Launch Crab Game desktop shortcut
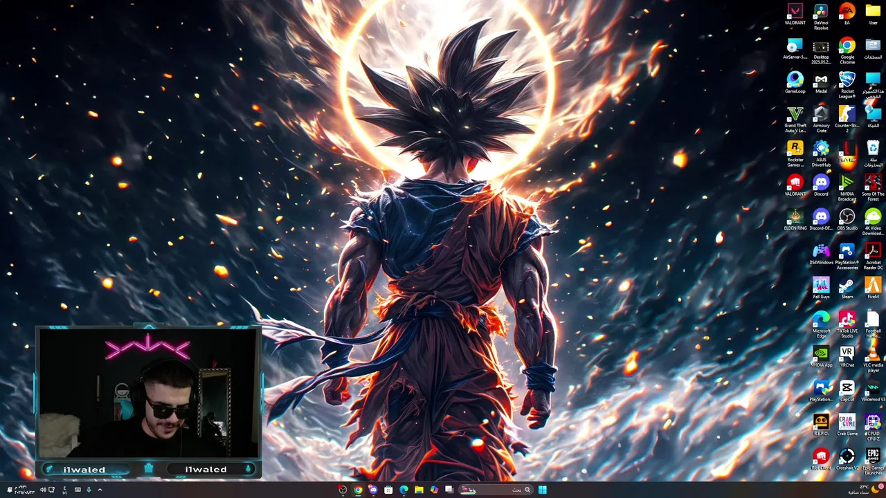Image resolution: width=886 pixels, height=498 pixels. (847, 425)
